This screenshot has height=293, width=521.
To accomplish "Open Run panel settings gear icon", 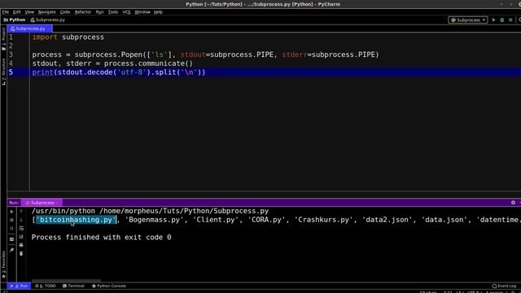I will point(513,203).
